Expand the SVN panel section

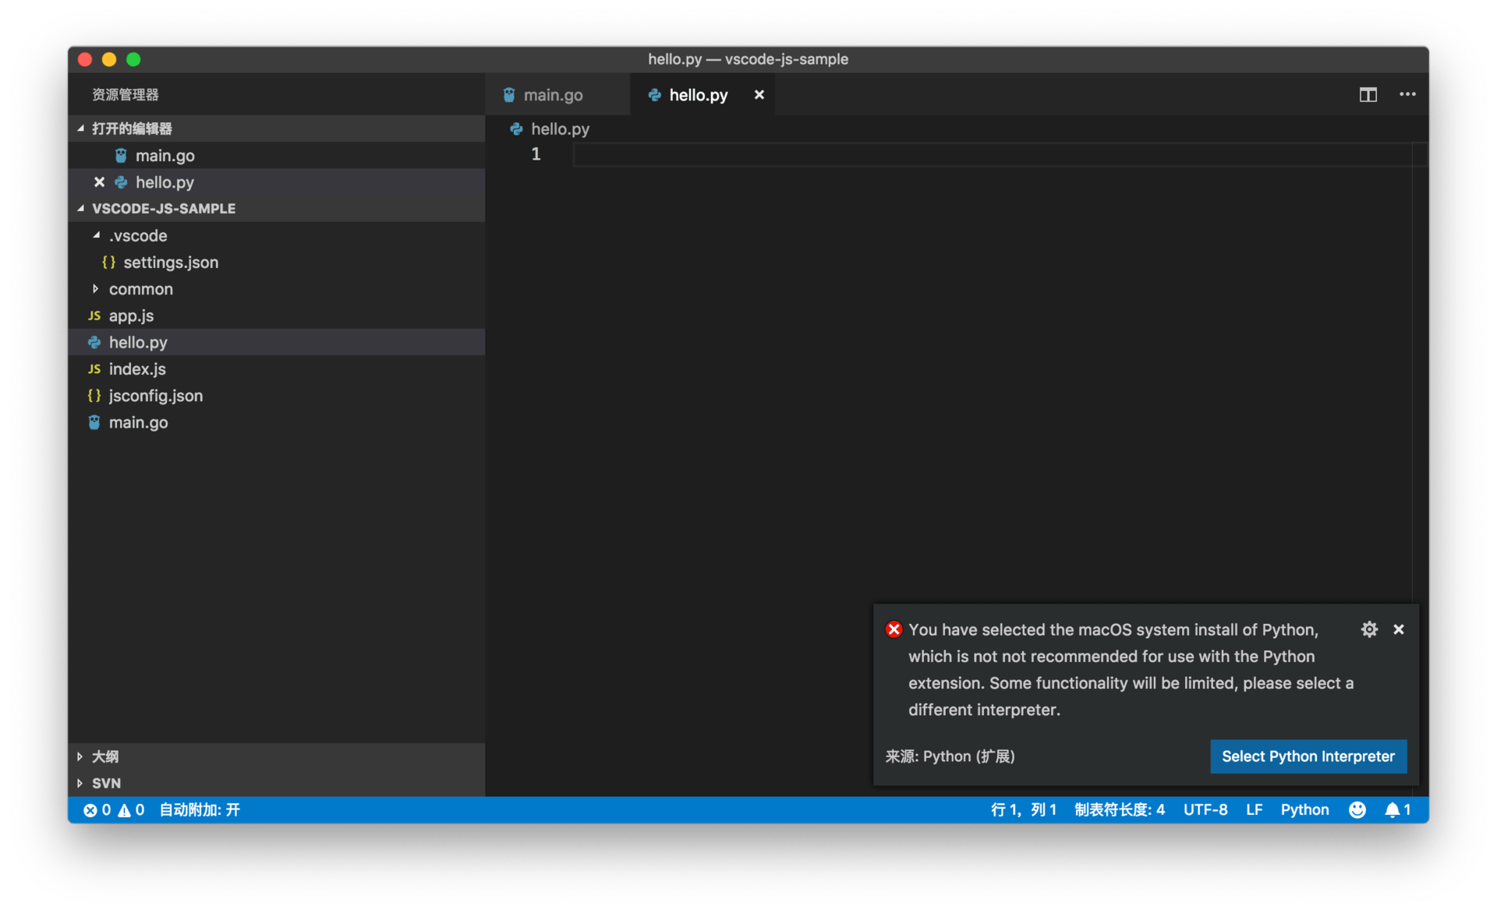tap(106, 783)
